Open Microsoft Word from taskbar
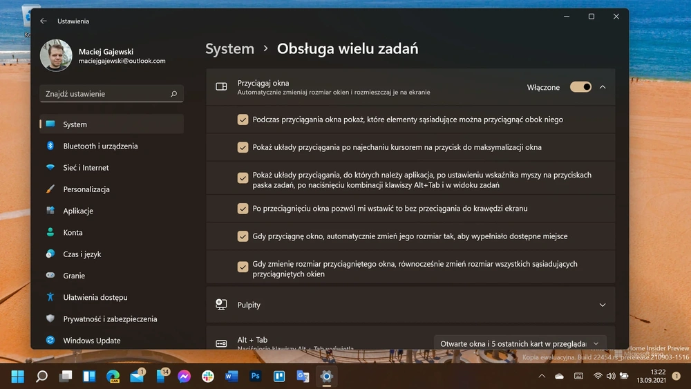Image resolution: width=691 pixels, height=389 pixels. tap(231, 377)
